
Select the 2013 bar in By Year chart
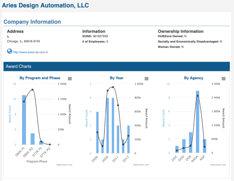(x=128, y=139)
